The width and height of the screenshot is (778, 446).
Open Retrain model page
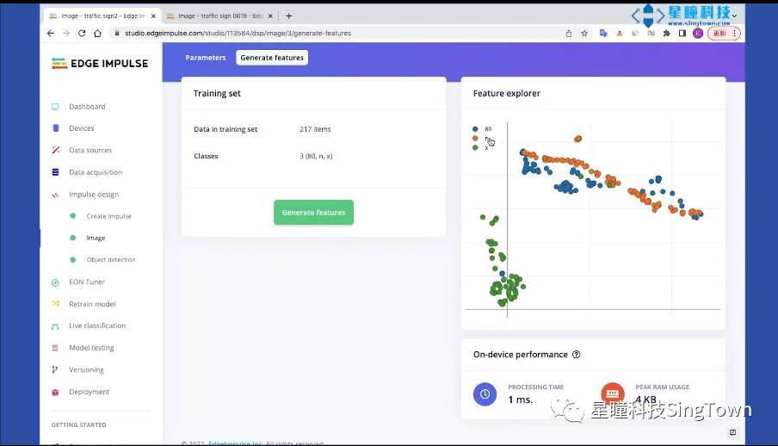click(x=92, y=304)
